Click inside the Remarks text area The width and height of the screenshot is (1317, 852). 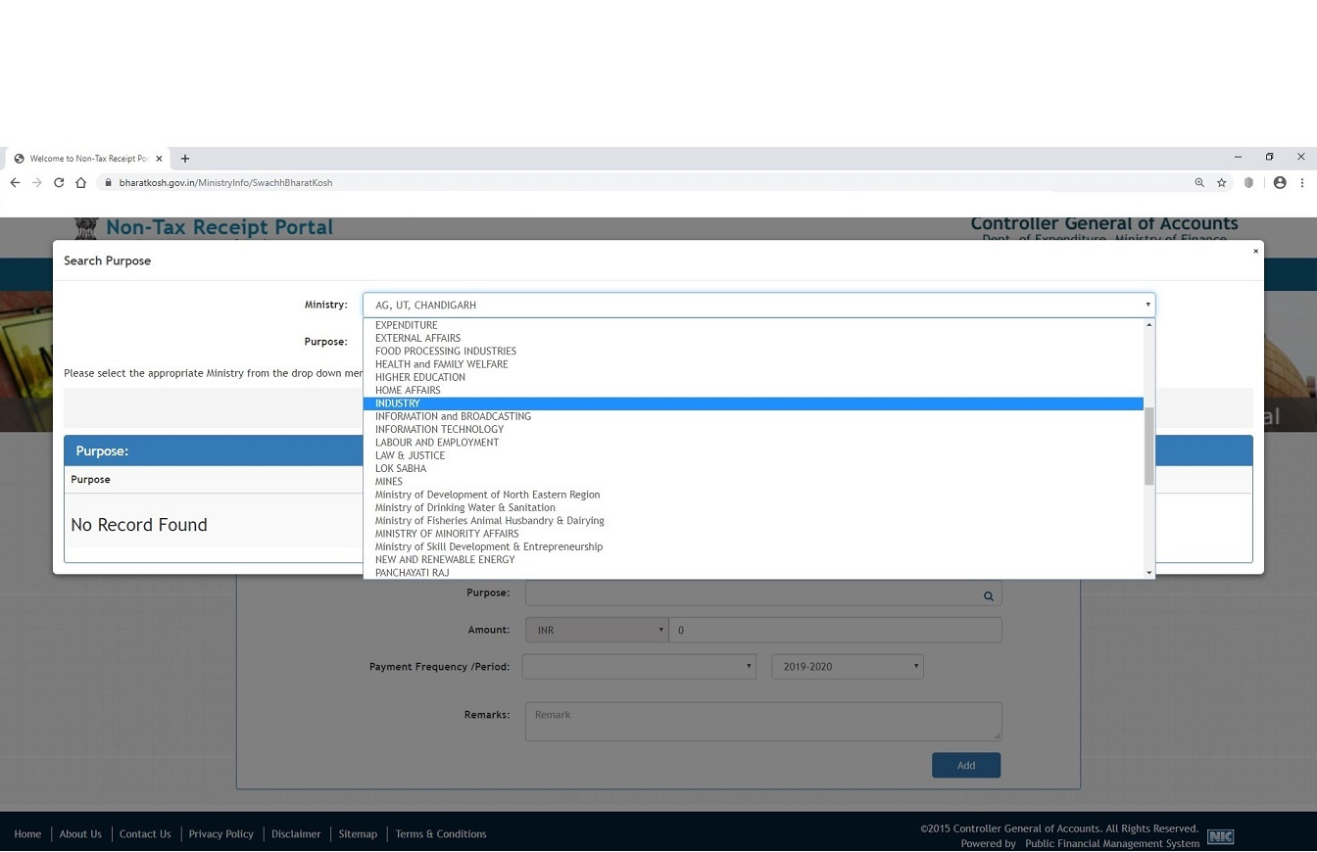pos(762,722)
